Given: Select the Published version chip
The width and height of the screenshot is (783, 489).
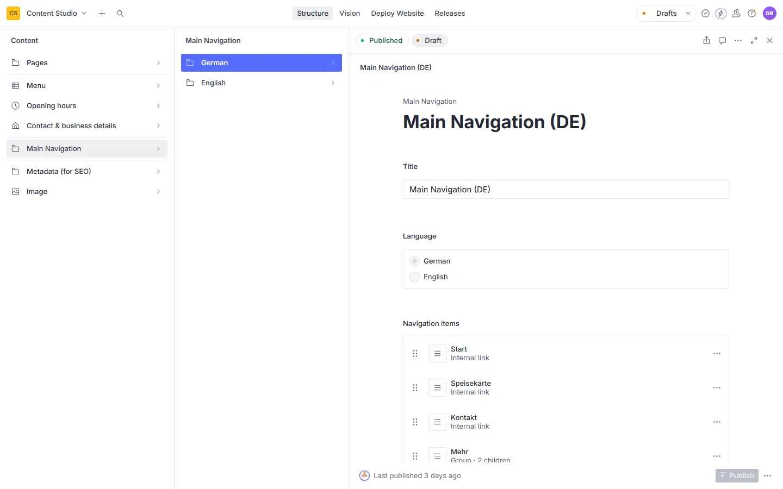Looking at the screenshot, I should click(382, 41).
